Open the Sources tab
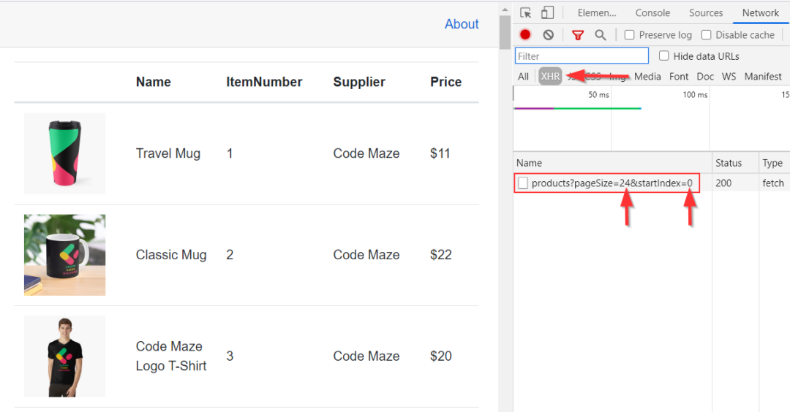Image resolution: width=790 pixels, height=412 pixels. [706, 13]
